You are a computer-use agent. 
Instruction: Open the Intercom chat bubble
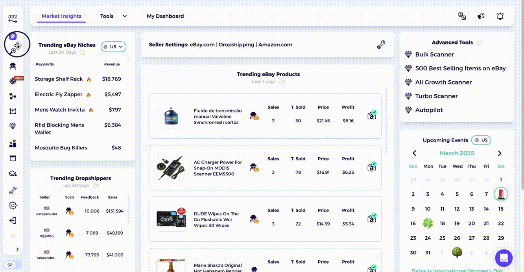504,258
